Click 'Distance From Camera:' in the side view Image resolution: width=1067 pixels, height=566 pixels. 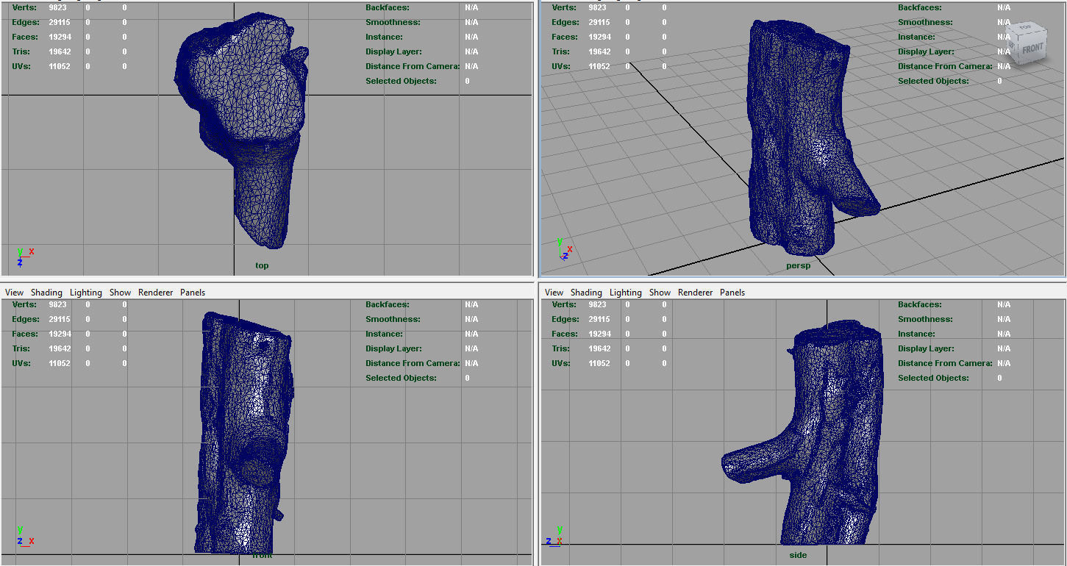pos(945,363)
